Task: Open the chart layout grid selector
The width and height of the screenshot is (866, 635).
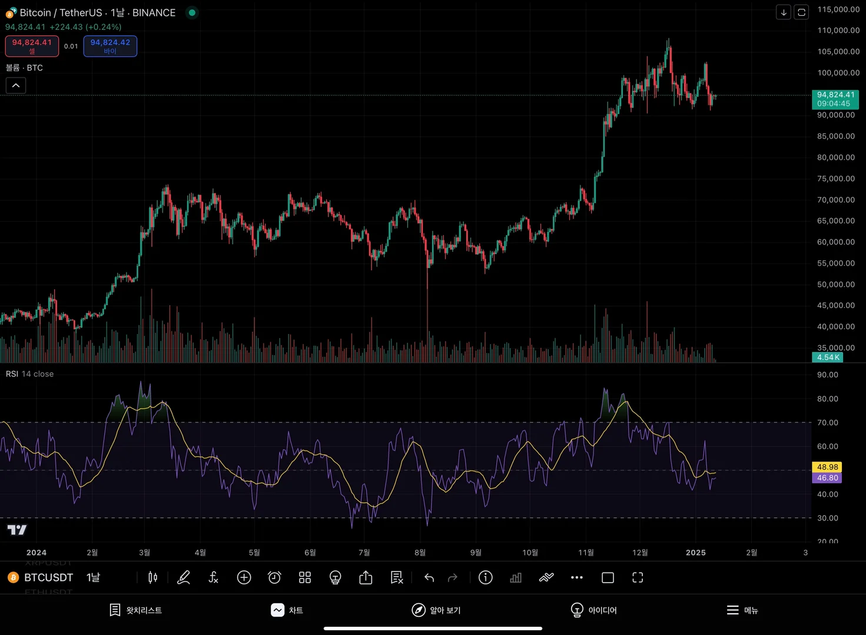Action: [305, 577]
